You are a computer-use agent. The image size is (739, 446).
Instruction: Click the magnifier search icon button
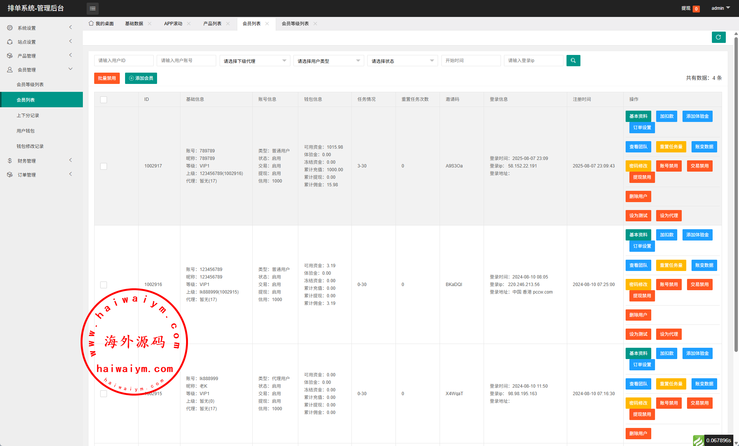573,61
